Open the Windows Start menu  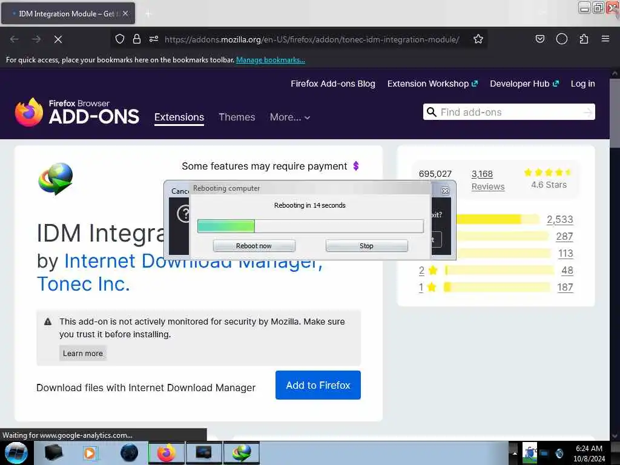tap(16, 453)
